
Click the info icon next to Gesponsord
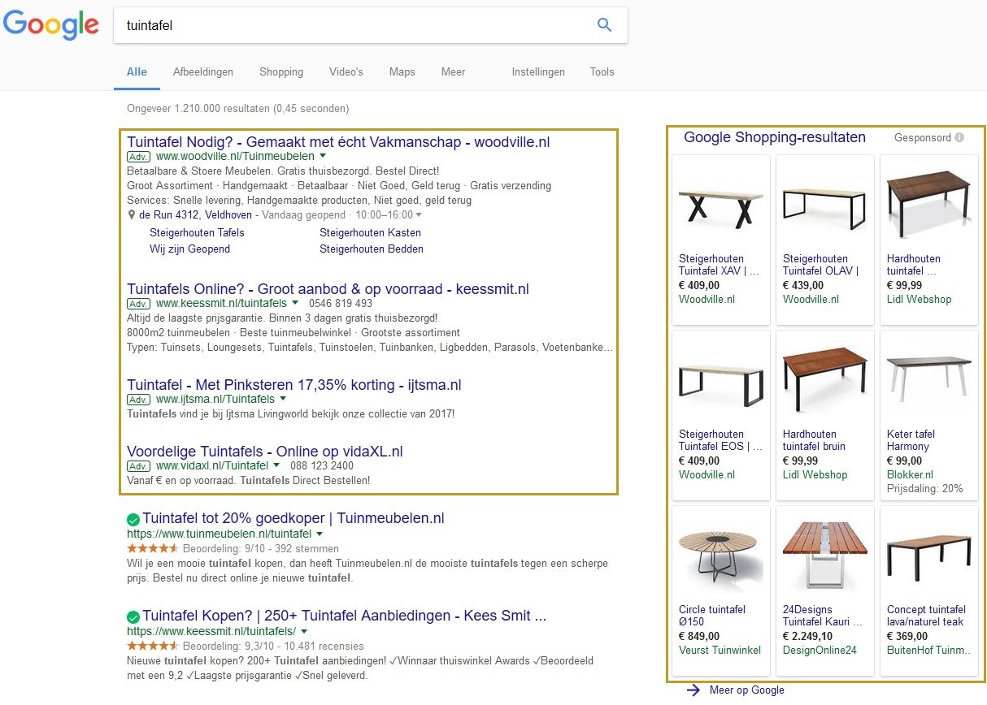958,137
